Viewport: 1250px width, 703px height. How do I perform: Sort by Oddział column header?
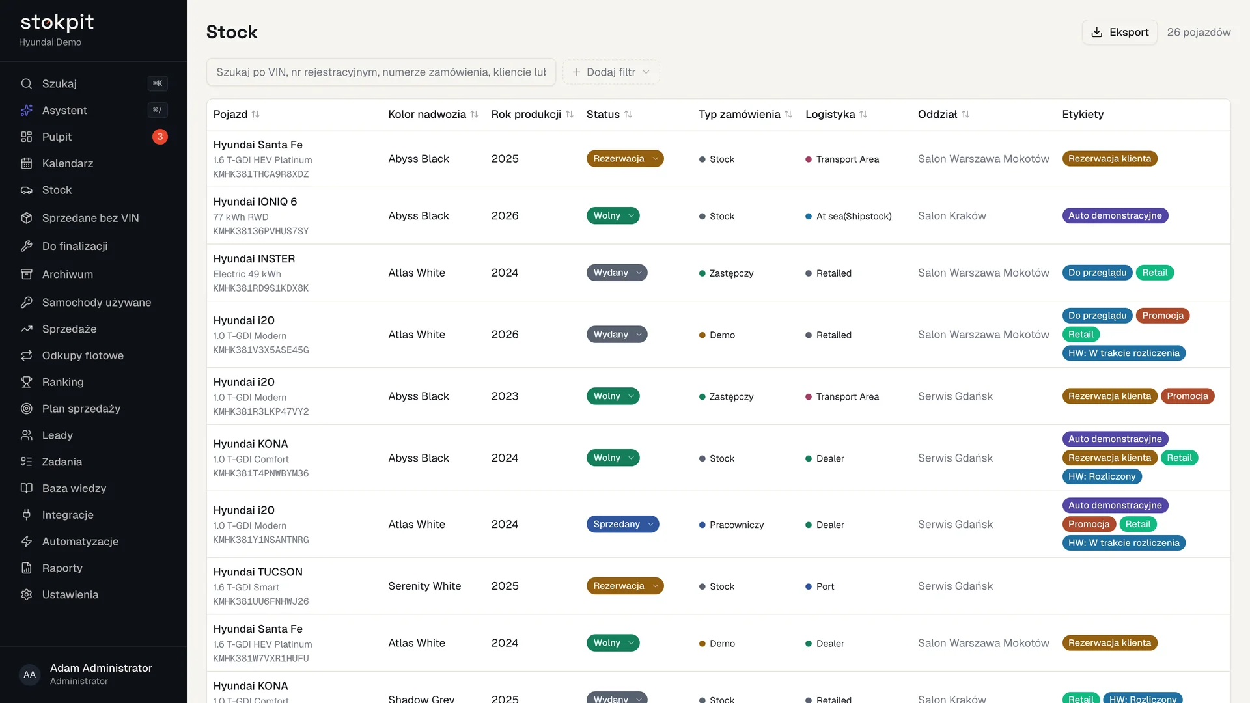(x=944, y=114)
